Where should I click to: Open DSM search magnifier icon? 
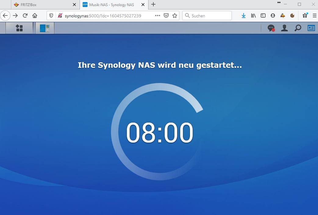click(x=298, y=28)
